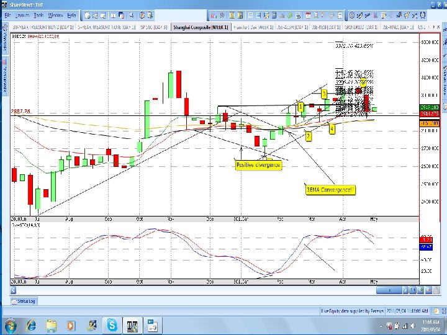Image resolution: width=447 pixels, height=335 pixels.
Task: Click the alarm clock alert icon
Action: (423, 16)
